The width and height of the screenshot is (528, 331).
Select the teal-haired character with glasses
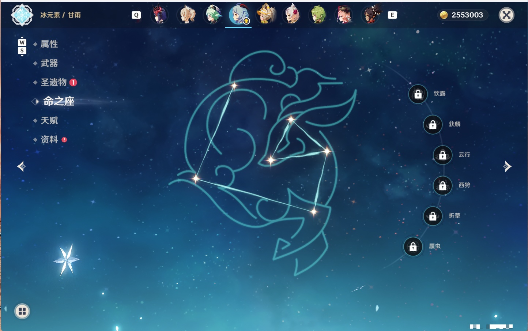(213, 15)
